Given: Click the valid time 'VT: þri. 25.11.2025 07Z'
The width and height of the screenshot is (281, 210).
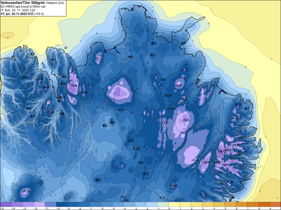Looking at the screenshot, I should click(x=17, y=14).
